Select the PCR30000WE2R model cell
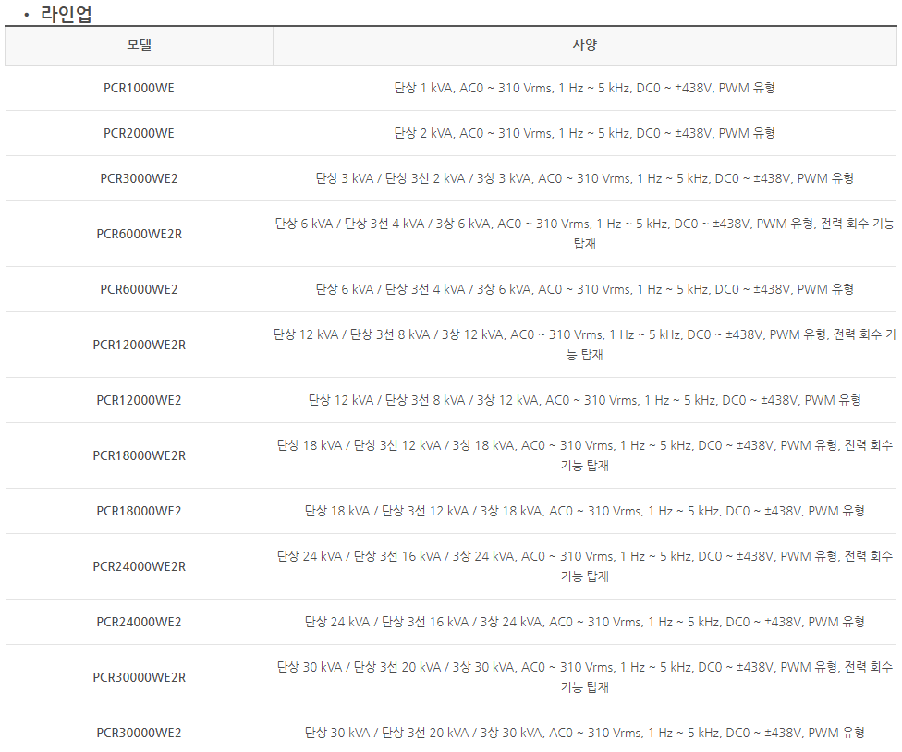902x752 pixels. (x=139, y=678)
